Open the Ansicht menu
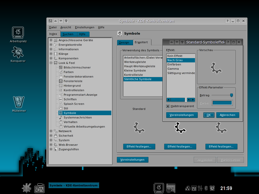The width and height of the screenshot is (259, 194). point(66,27)
